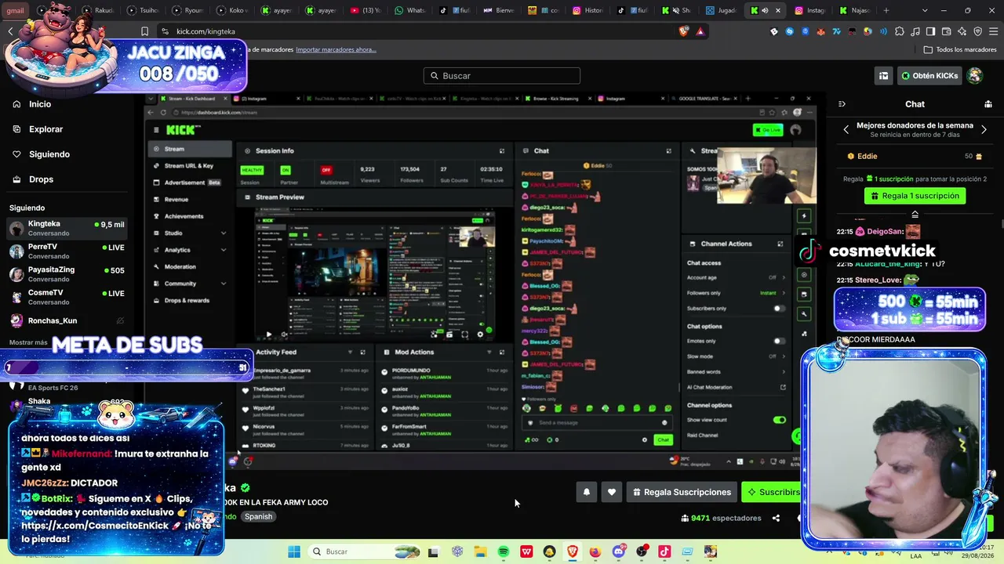Open TikTok from the taskbar

coord(664,551)
